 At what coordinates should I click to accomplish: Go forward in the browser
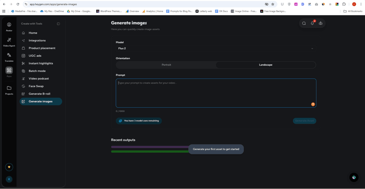coord(11,4)
